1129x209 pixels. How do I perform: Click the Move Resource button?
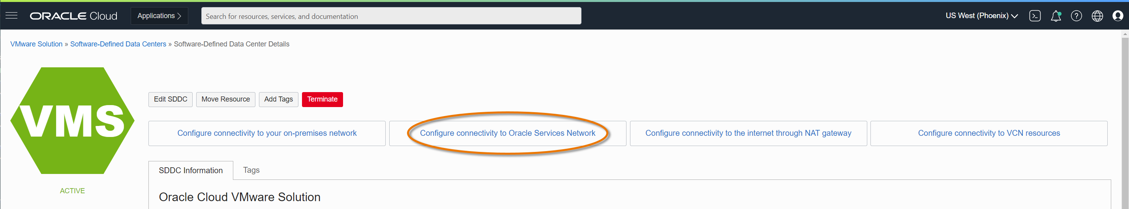point(225,99)
